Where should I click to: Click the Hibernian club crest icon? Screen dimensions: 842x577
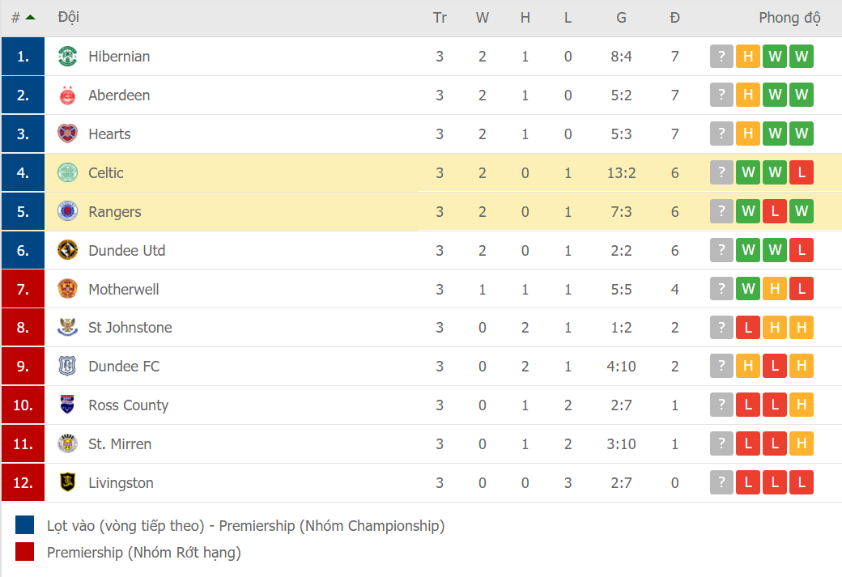(x=67, y=57)
